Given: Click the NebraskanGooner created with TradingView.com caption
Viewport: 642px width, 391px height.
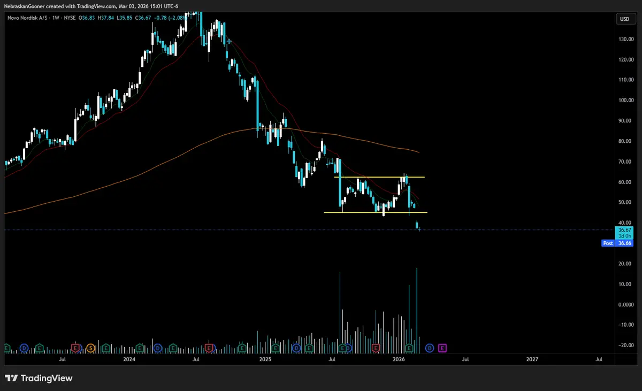Looking at the screenshot, I should (x=91, y=6).
